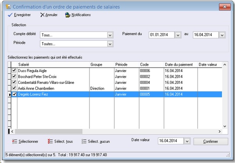Click the Sélect. aucun list icon
This screenshot has width=235, height=163.
tap(84, 141)
